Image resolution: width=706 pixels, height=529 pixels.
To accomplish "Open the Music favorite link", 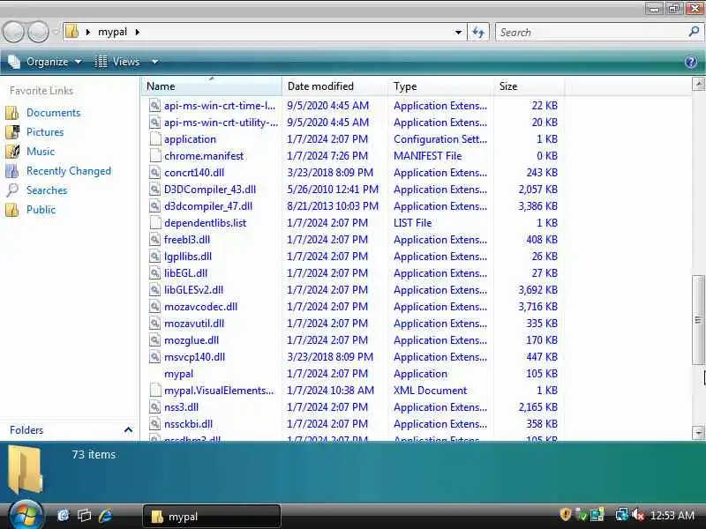I will click(x=41, y=151).
